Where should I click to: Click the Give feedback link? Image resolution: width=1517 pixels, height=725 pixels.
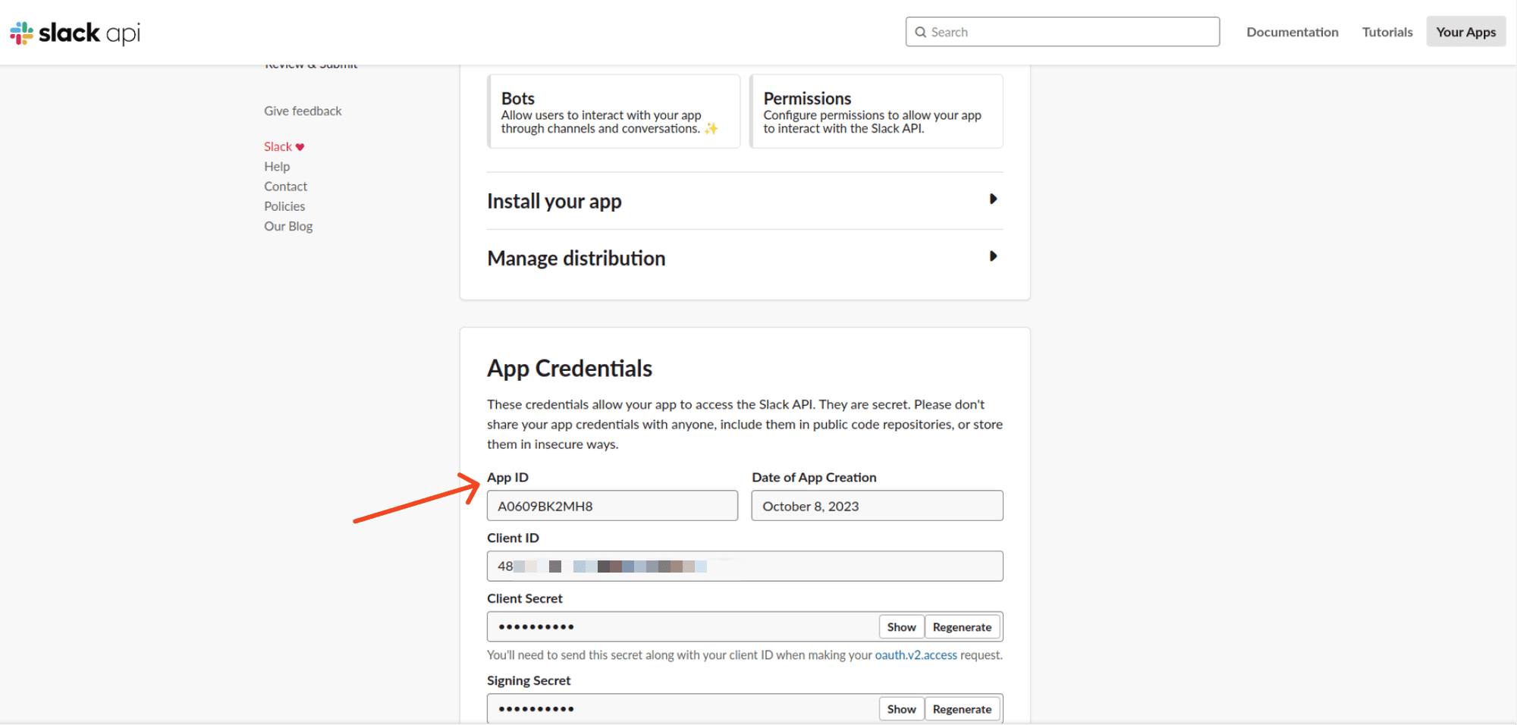coord(302,111)
